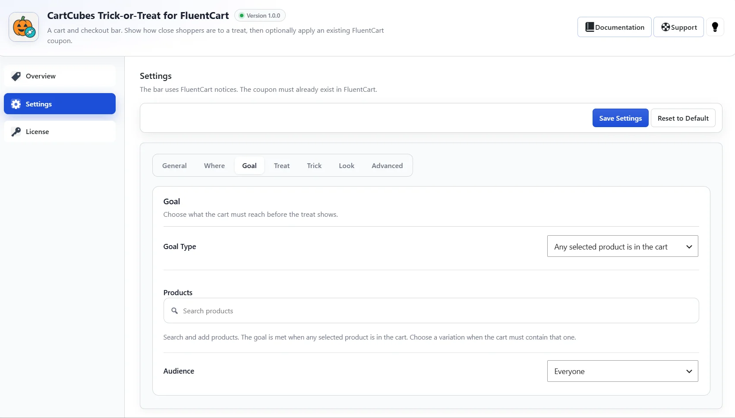Click the lifebuoy icon in Support
Viewport: 735px width, 418px height.
pyautogui.click(x=666, y=27)
